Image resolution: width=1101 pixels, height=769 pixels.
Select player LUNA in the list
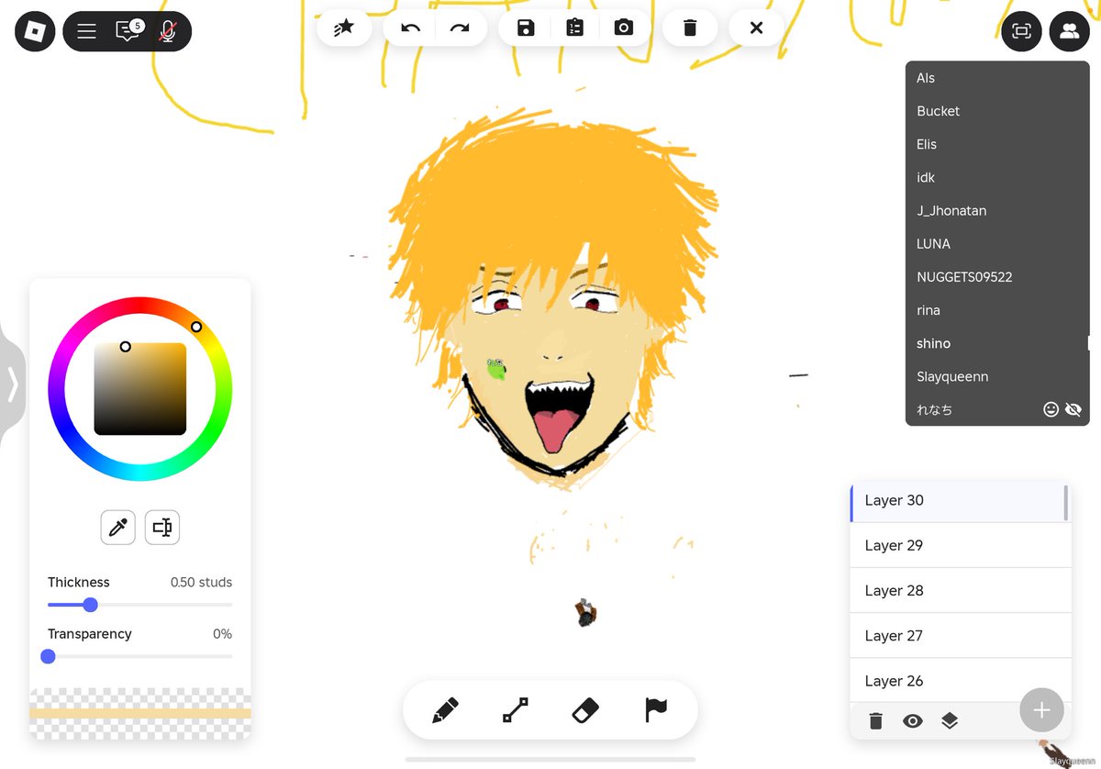pos(997,243)
